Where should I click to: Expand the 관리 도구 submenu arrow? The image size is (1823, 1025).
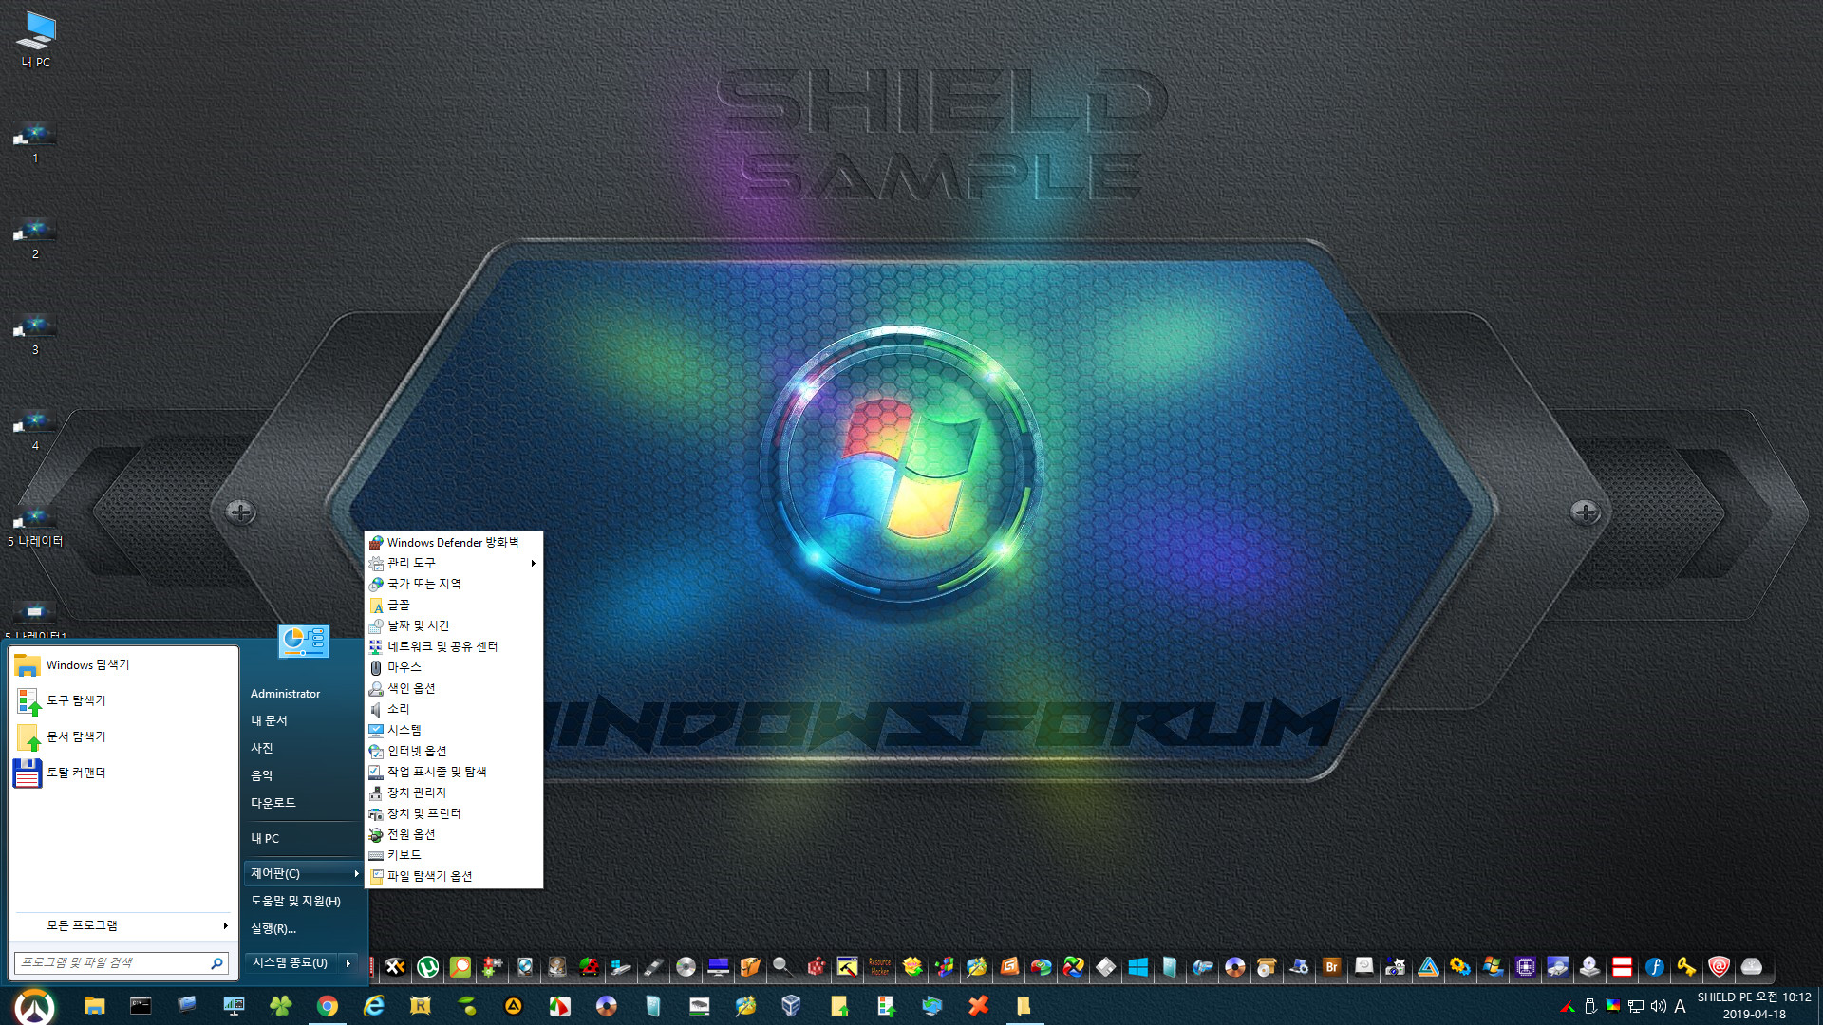534,563
